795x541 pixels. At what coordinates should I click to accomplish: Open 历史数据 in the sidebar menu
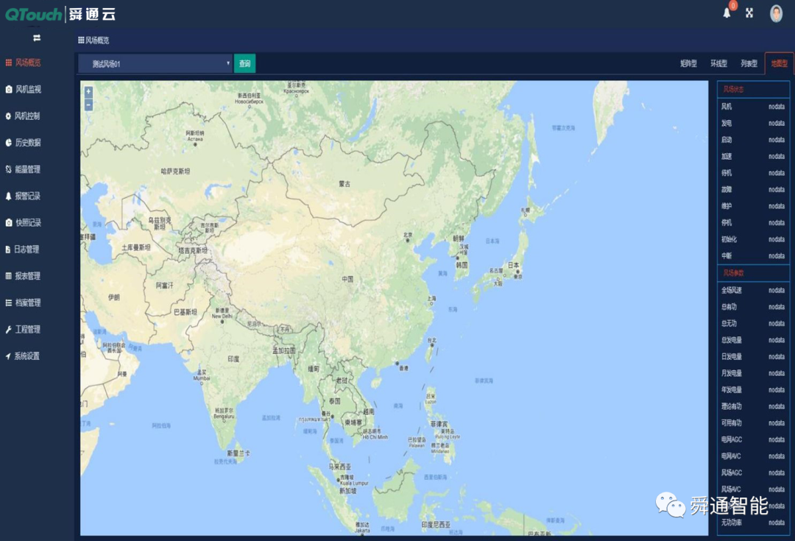point(29,143)
